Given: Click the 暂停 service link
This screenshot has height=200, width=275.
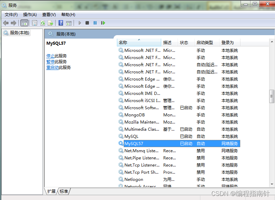Looking at the screenshot, I should pos(50,62).
